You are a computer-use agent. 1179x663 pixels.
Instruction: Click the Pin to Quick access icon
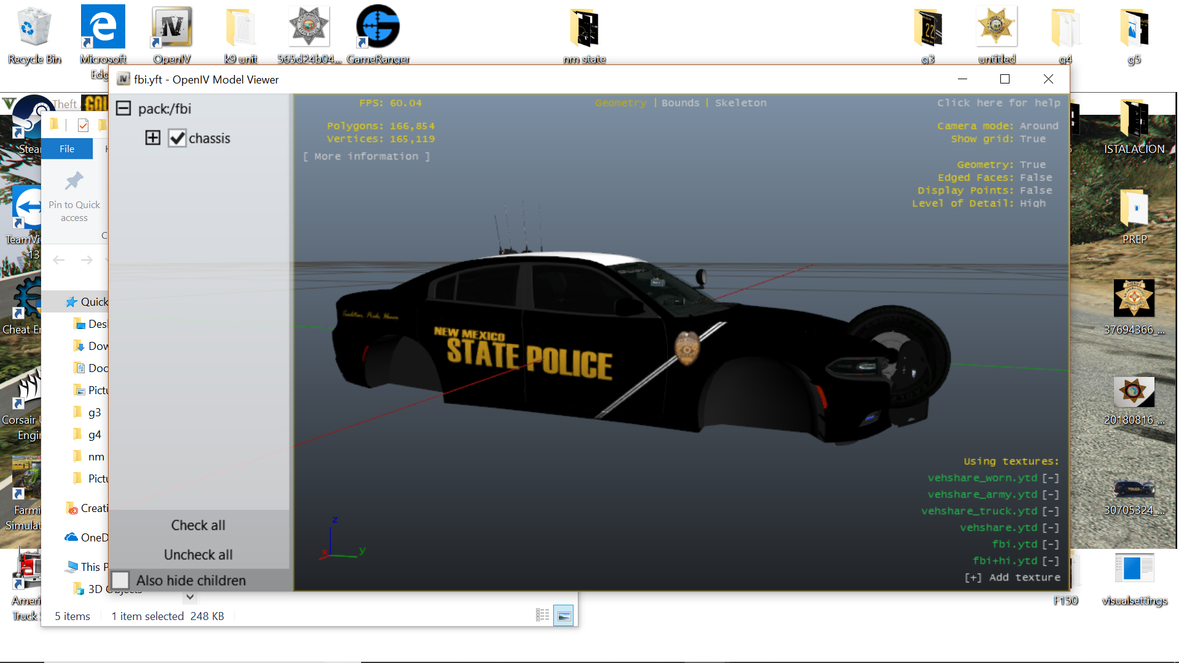74,181
